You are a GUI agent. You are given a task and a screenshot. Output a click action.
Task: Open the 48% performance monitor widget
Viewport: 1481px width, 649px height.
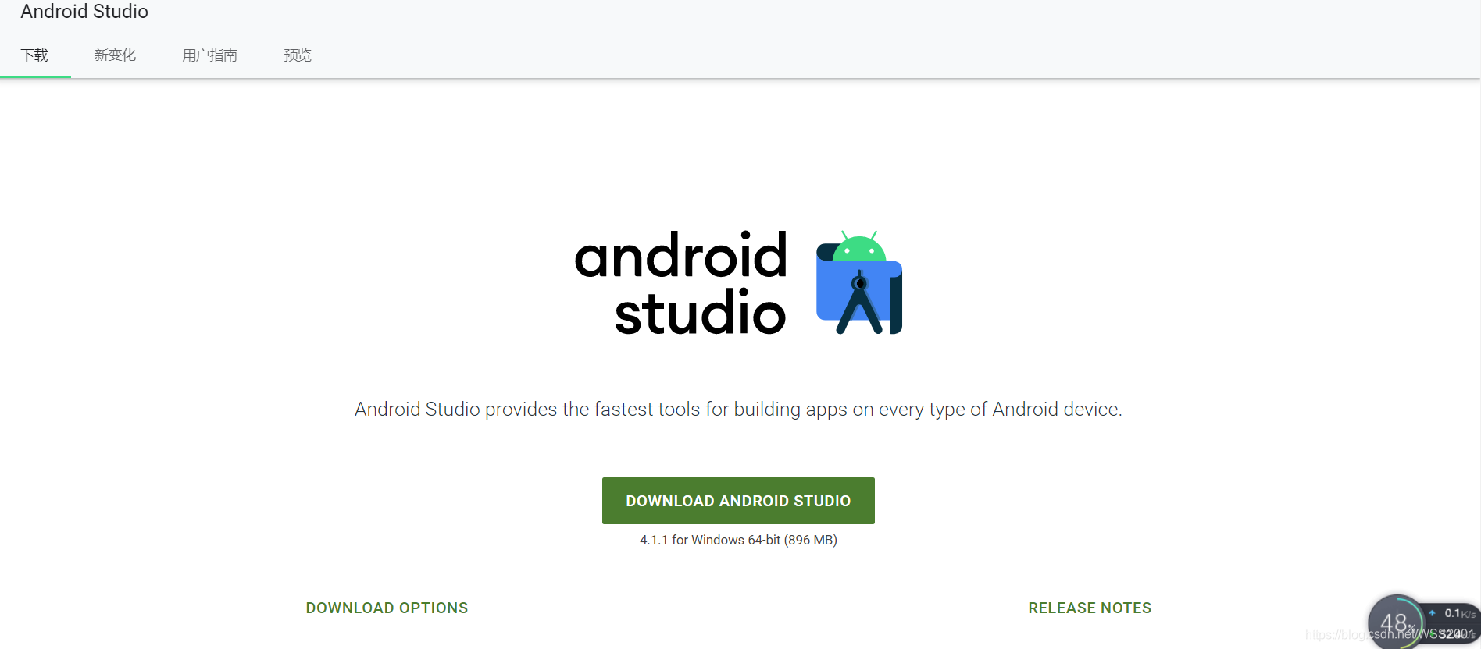tap(1397, 622)
